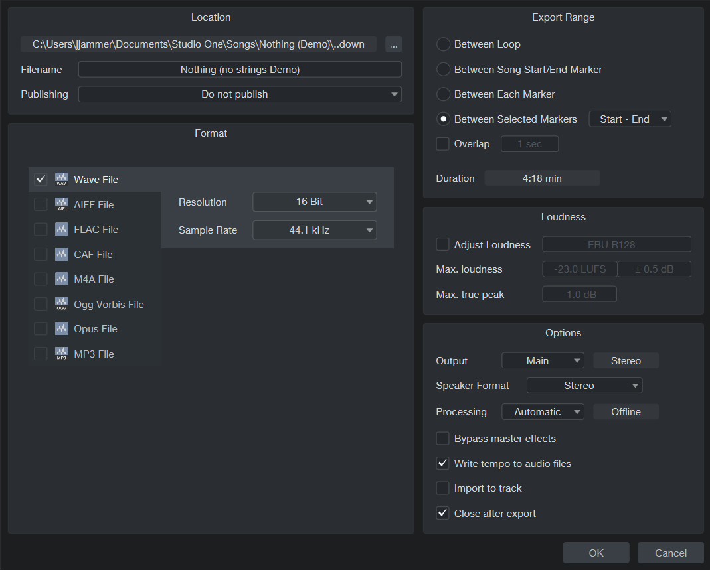Click the Stereo button next to Output
This screenshot has height=570, width=710.
point(626,360)
